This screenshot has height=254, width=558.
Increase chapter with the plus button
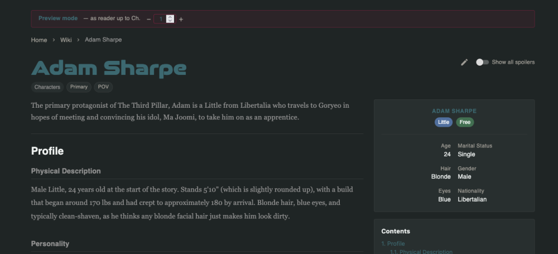[181, 19]
